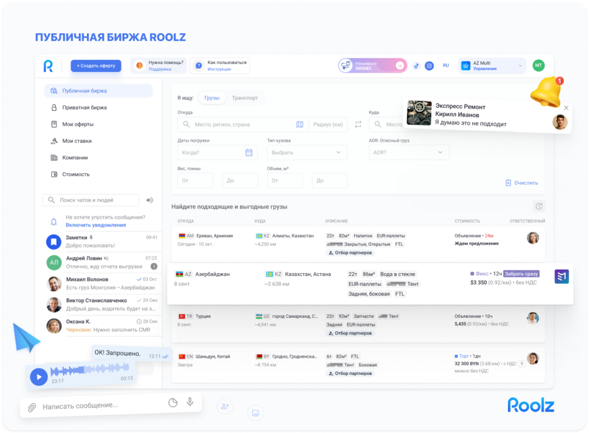This screenshot has height=433, width=589.
Task: Expand the AZ Multi company dropdown
Action: coord(492,66)
